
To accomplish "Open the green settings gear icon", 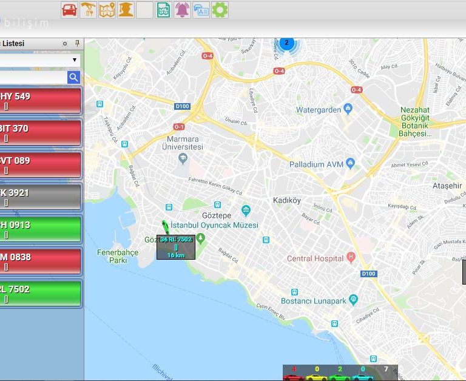I will [x=220, y=10].
